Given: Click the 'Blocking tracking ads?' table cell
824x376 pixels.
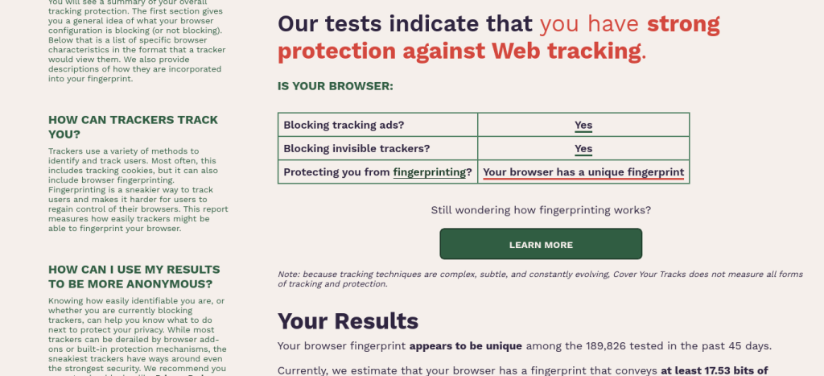Looking at the screenshot, I should [344, 126].
